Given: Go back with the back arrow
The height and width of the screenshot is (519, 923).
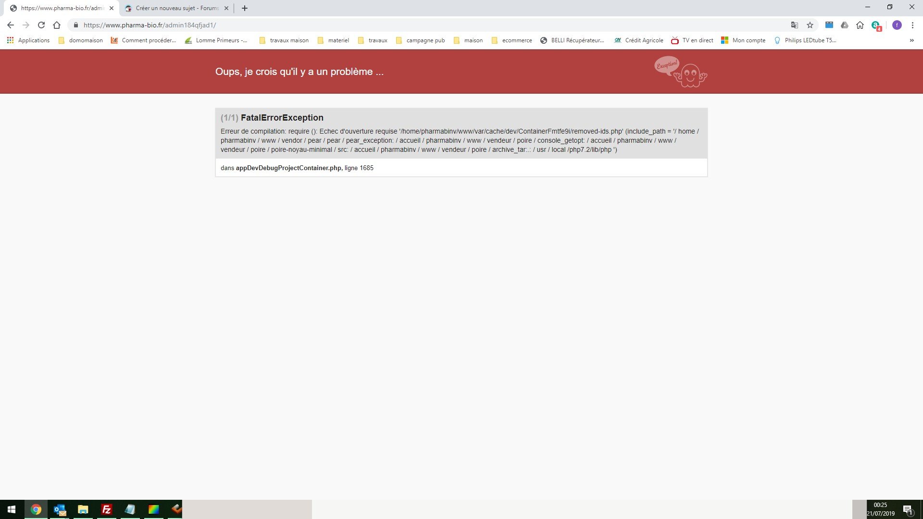Looking at the screenshot, I should click(11, 25).
